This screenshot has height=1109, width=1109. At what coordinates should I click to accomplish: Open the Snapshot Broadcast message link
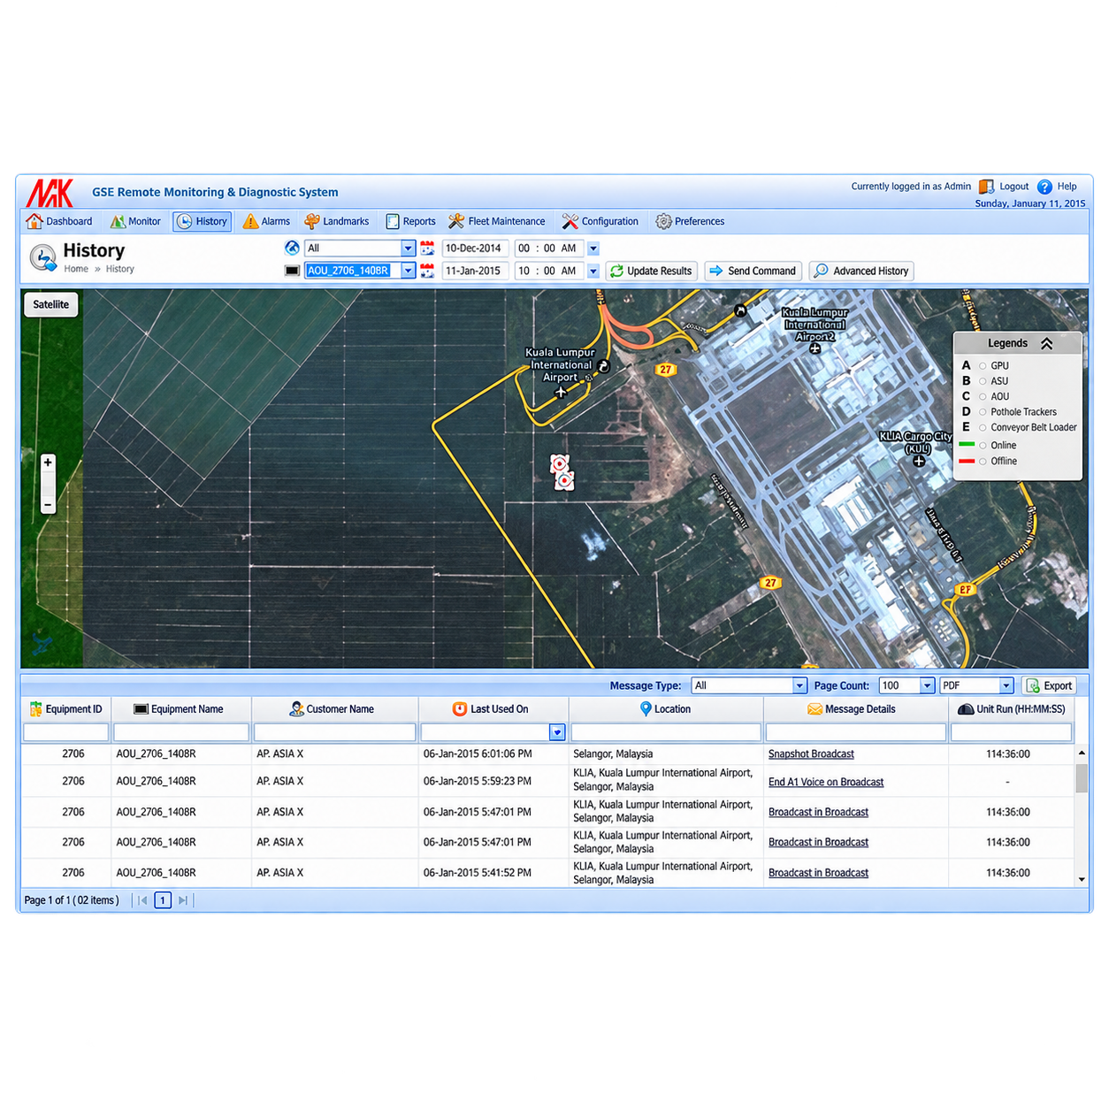pyautogui.click(x=811, y=754)
